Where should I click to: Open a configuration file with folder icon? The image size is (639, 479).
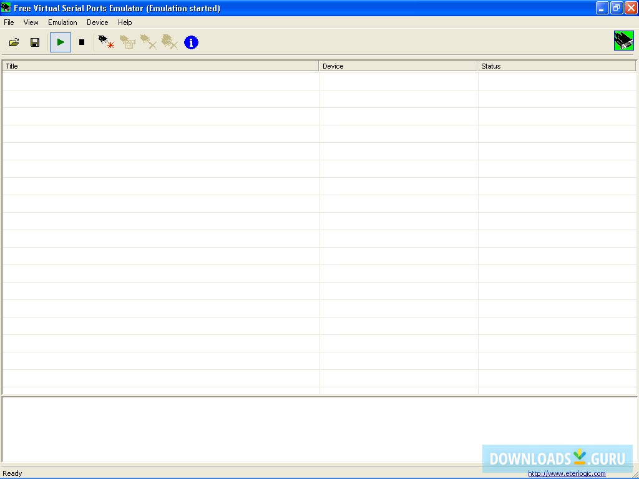(x=14, y=42)
